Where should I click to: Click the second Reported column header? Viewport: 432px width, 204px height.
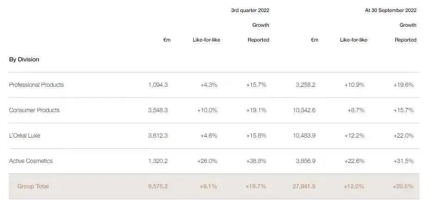406,40
